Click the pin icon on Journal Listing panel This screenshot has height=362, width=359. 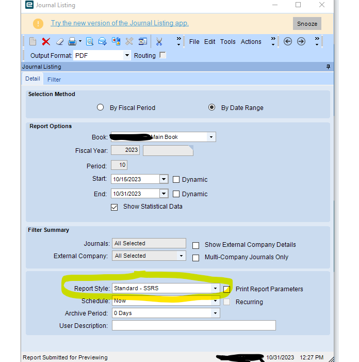(x=328, y=67)
